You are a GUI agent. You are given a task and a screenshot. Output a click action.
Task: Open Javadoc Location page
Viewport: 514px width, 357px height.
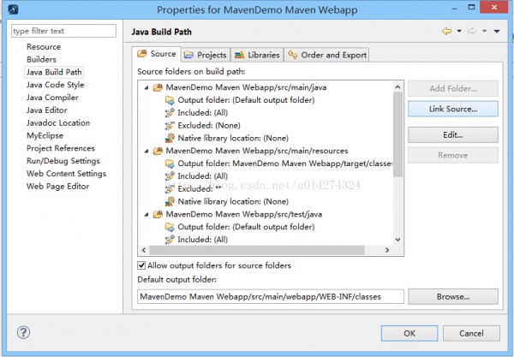pyautogui.click(x=58, y=123)
